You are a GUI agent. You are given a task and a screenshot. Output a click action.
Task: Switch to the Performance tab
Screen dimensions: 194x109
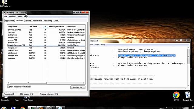[37, 21]
